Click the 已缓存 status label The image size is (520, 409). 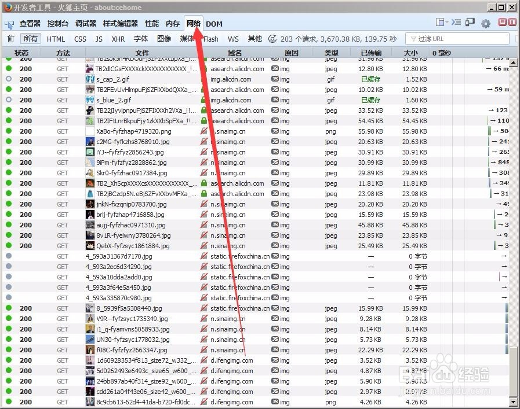[370, 79]
